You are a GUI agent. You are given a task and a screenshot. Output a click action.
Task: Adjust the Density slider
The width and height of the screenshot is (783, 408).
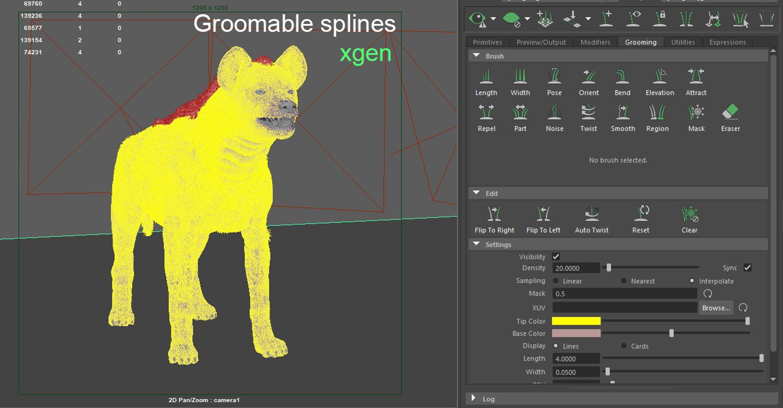608,268
